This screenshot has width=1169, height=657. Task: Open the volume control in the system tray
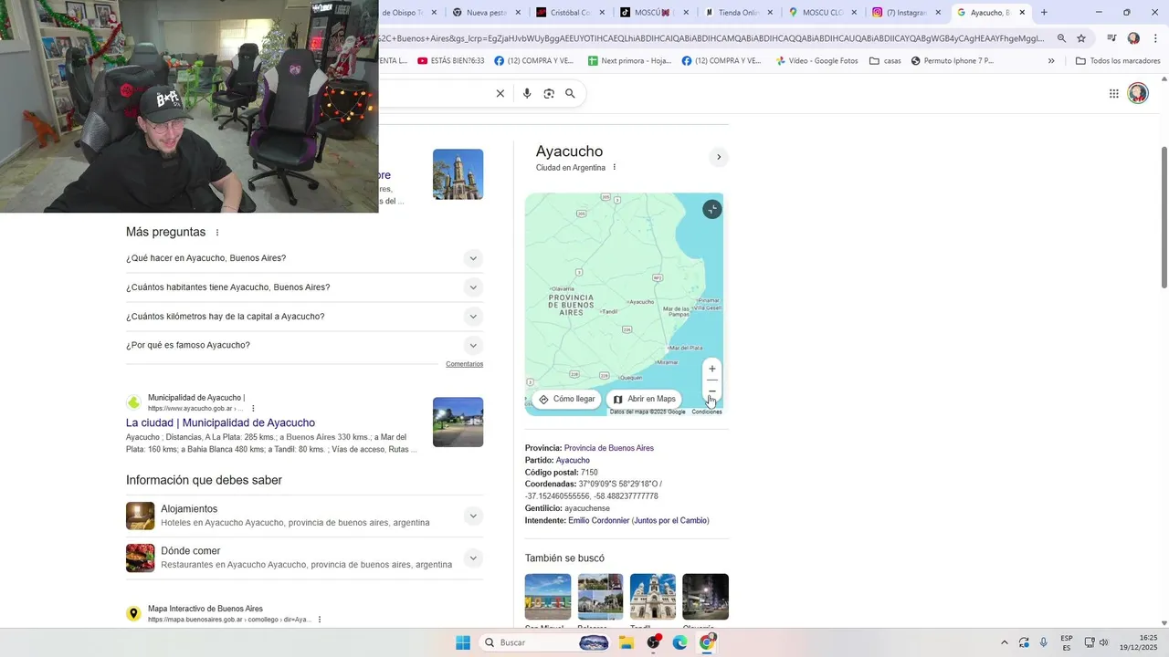pyautogui.click(x=1104, y=642)
